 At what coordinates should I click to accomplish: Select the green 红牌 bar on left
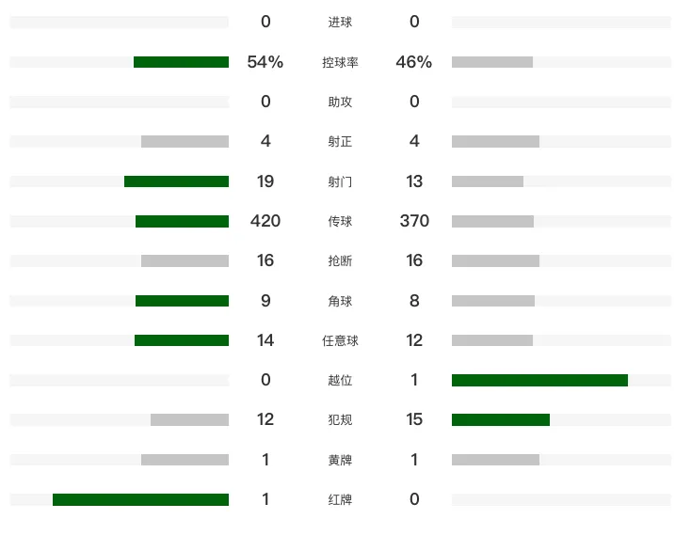tap(140, 499)
